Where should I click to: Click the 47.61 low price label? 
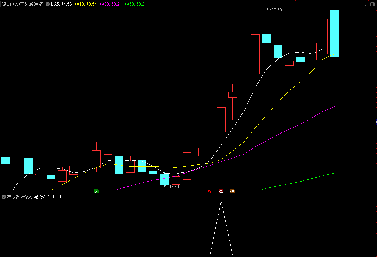[174, 186]
